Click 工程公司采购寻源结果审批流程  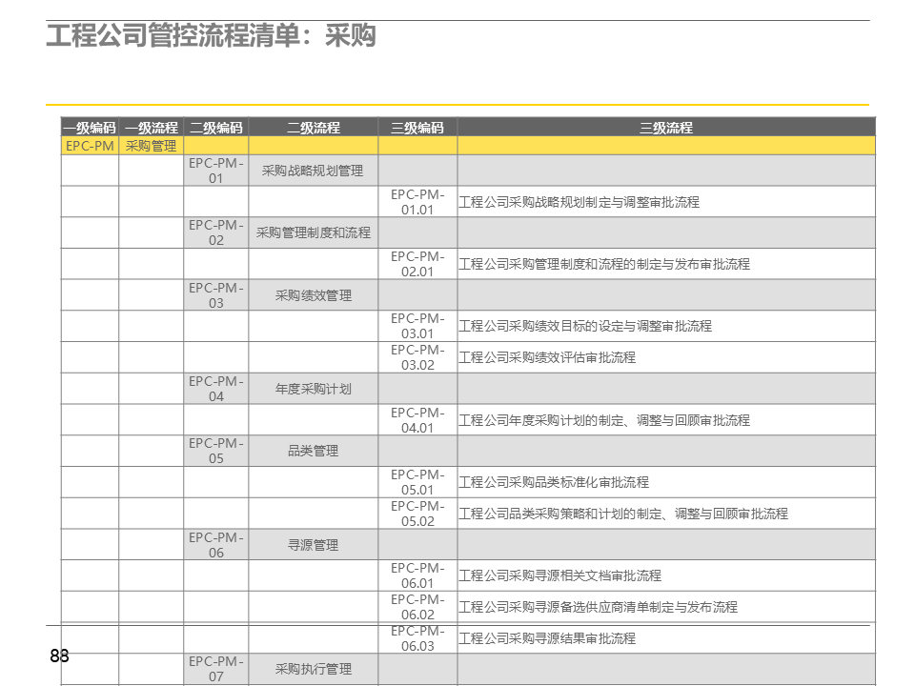[547, 638]
